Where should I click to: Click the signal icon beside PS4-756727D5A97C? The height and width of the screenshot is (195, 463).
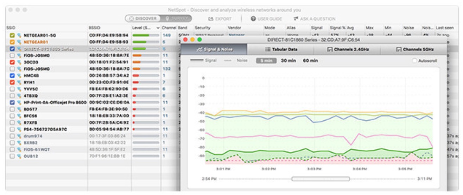(x=19, y=129)
